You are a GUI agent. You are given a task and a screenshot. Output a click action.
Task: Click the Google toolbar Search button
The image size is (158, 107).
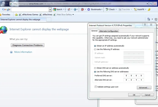[x=58, y=9]
